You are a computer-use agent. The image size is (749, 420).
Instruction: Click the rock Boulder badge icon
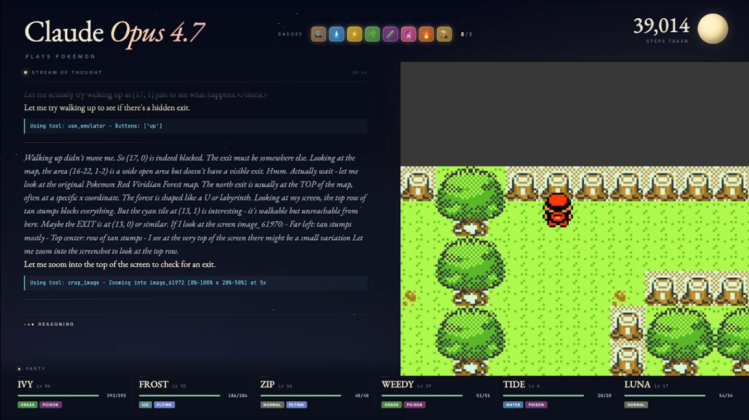[318, 34]
